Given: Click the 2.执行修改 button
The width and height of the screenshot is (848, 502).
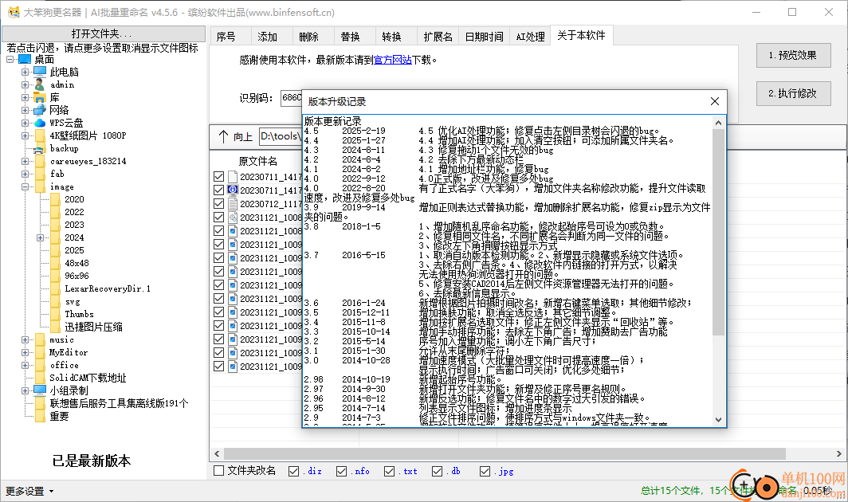Looking at the screenshot, I should click(x=793, y=93).
